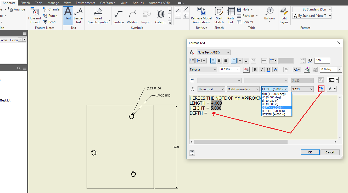This screenshot has width=348, height=193.
Task: Select the Leader Text tool
Action: click(x=78, y=16)
